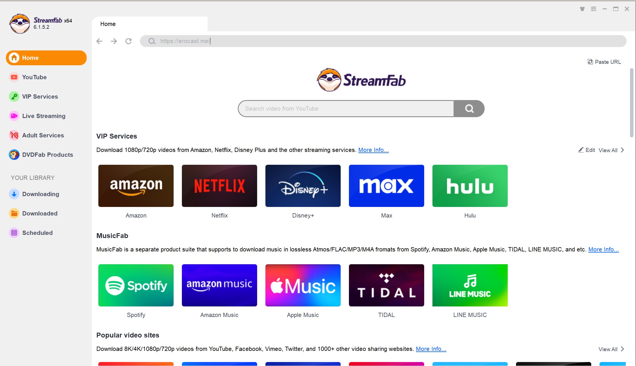Click More Info link for MusicFab

[x=604, y=249]
